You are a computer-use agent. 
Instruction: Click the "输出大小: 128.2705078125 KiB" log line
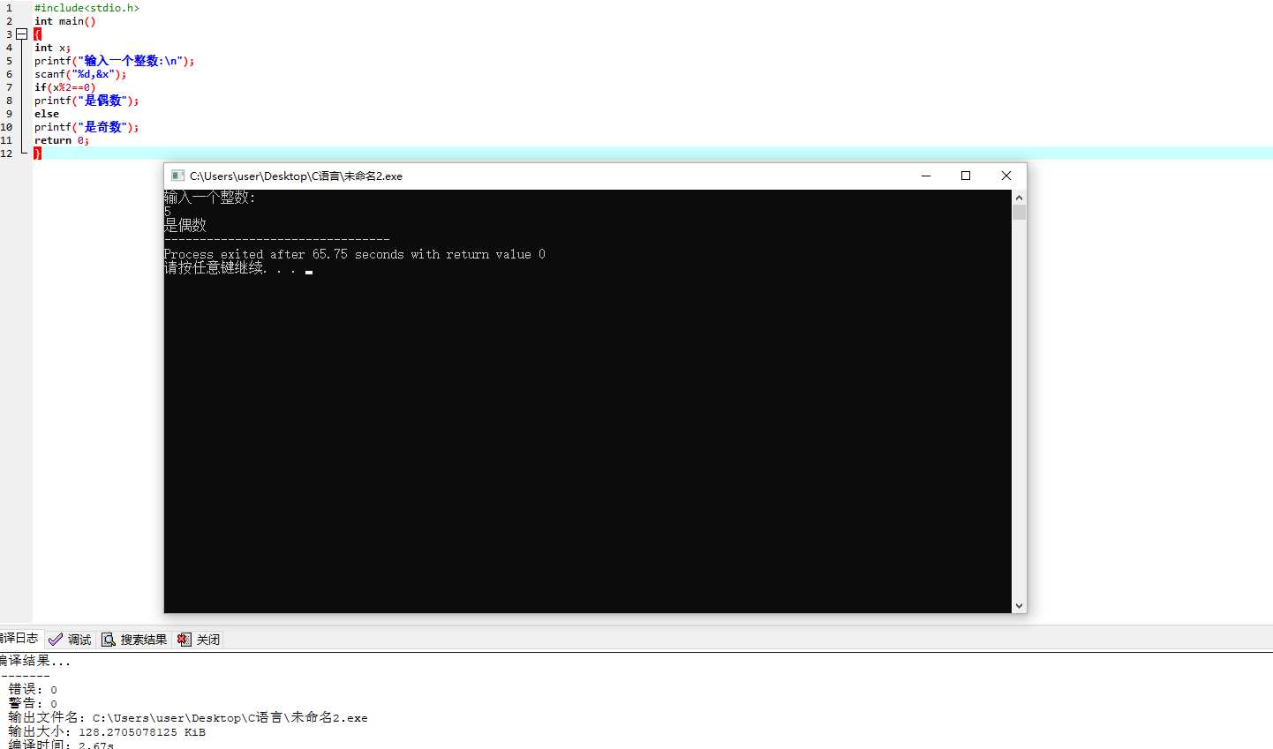click(107, 731)
